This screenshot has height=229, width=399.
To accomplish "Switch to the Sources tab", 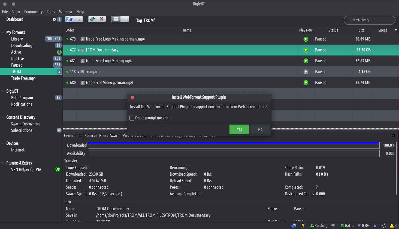I will [x=91, y=135].
